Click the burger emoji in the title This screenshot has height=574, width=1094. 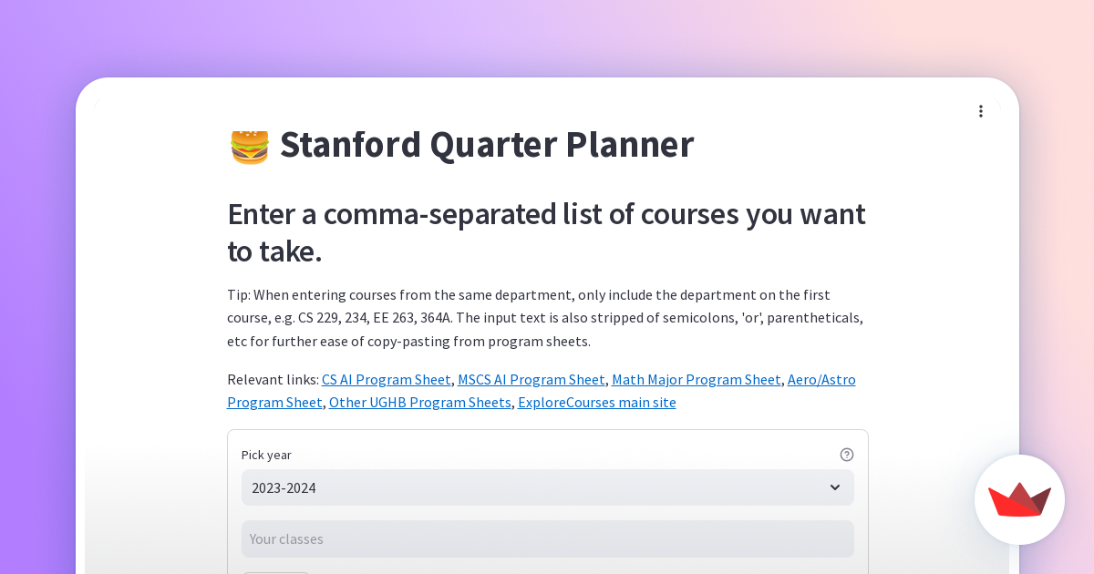pyautogui.click(x=249, y=146)
